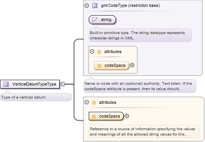Collapse the lower attributes group

(87, 102)
